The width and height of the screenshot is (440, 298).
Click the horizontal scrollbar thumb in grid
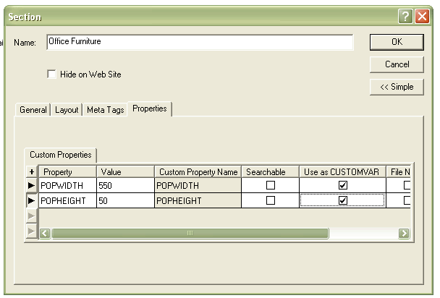click(x=190, y=234)
